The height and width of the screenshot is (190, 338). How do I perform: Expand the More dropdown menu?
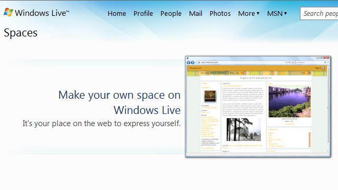pos(249,14)
